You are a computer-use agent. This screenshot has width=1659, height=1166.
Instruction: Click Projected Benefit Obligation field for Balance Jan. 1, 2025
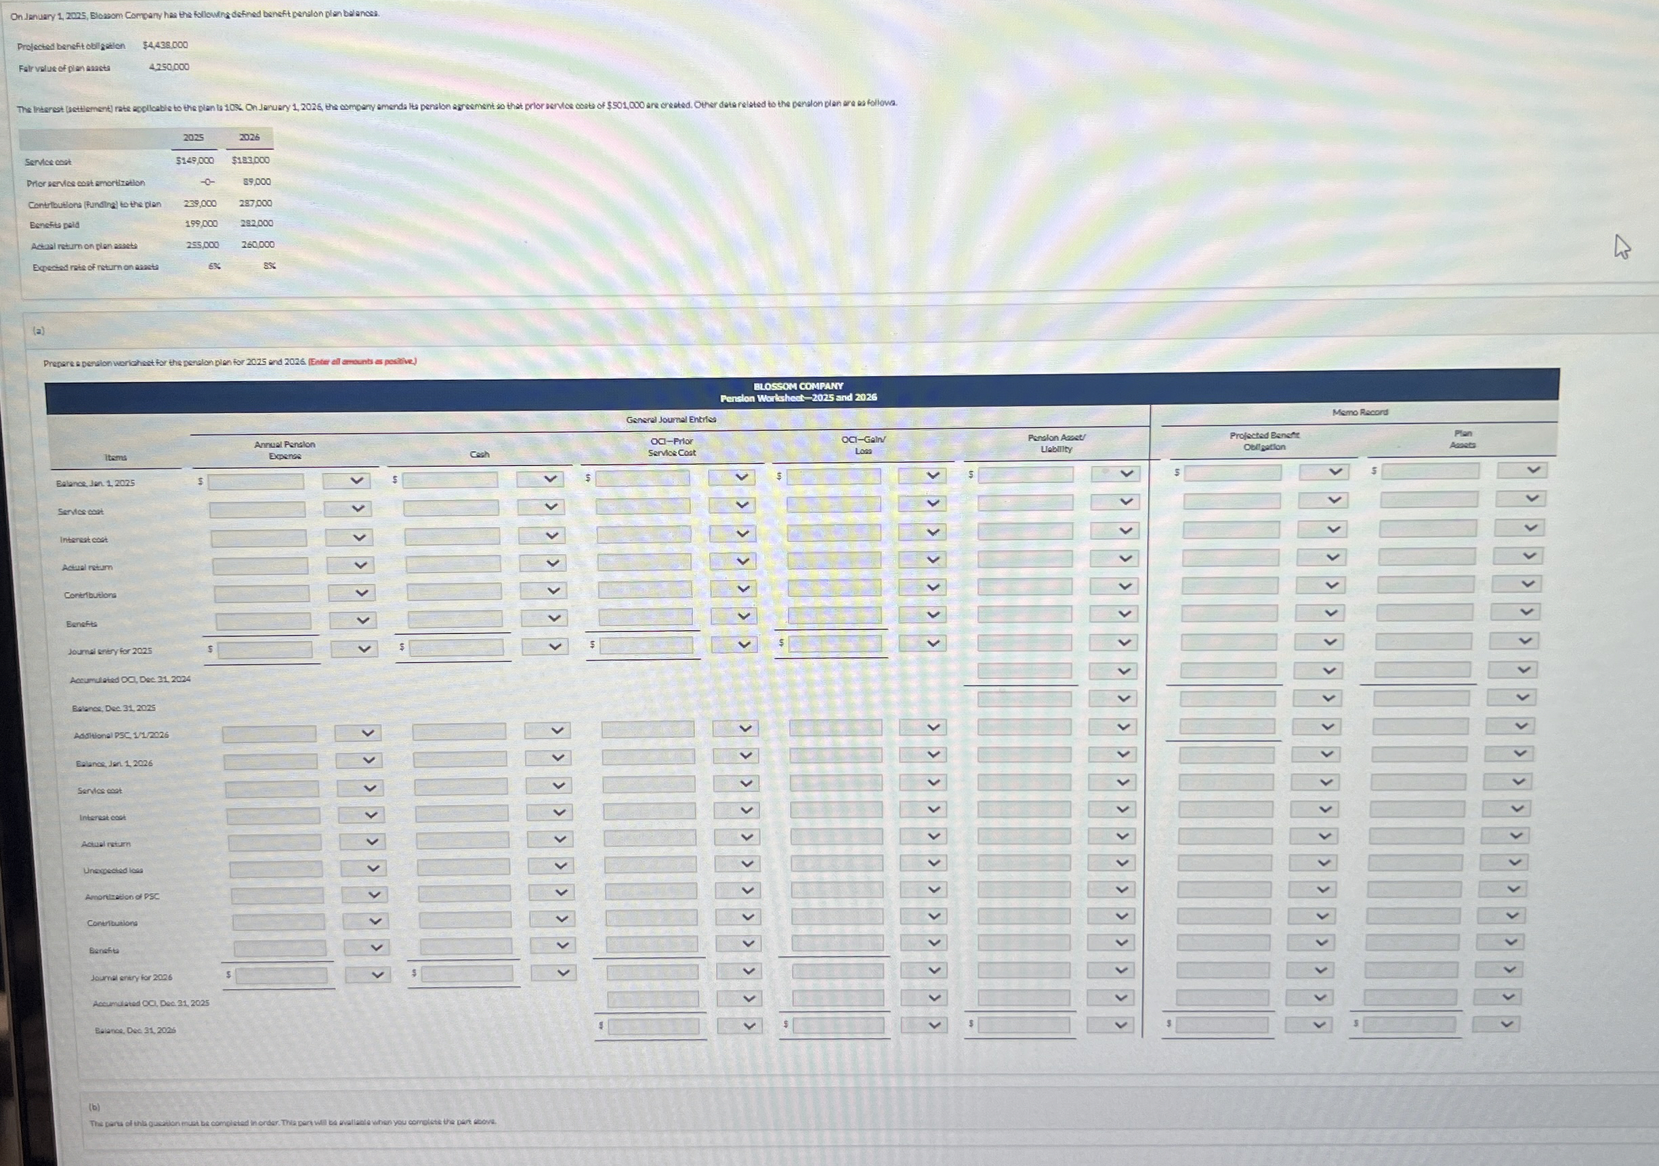1232,473
